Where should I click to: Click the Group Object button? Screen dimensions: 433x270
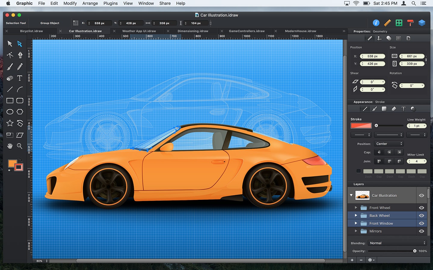click(x=50, y=23)
